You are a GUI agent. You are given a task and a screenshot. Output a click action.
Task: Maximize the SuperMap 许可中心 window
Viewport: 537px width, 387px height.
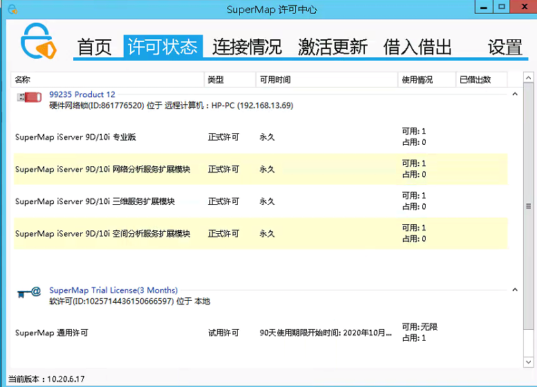pyautogui.click(x=502, y=7)
